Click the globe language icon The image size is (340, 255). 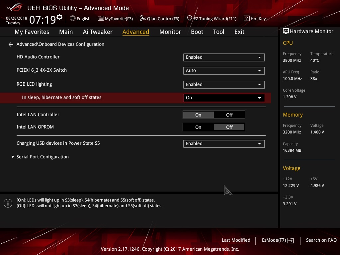[73, 18]
